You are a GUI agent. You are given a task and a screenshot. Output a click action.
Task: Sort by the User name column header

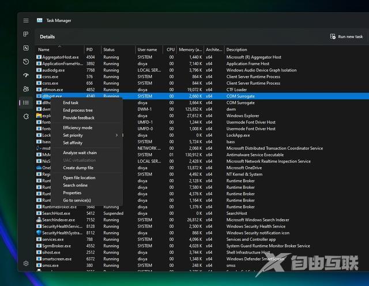coord(147,50)
